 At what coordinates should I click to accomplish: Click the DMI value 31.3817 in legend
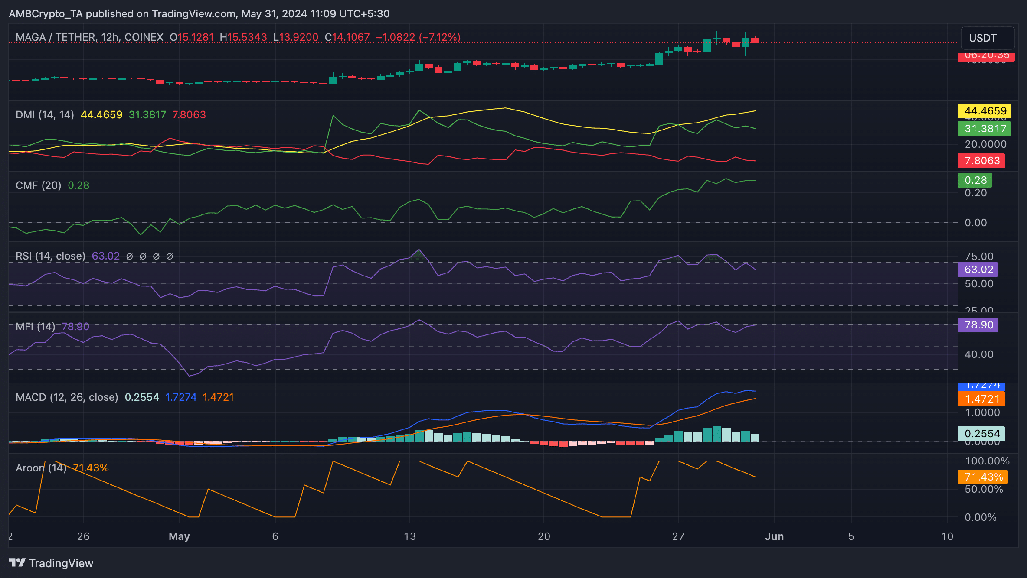coord(147,115)
